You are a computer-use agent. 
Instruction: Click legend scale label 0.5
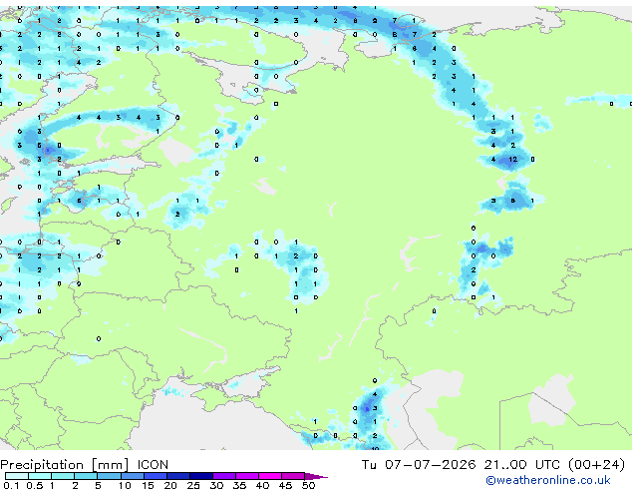point(35,485)
